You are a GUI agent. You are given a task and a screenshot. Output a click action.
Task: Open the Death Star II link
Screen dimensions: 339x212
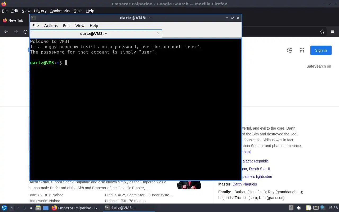(x=259, y=169)
